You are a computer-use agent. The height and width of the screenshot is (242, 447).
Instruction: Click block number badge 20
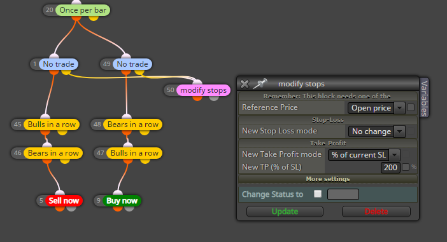pos(49,10)
